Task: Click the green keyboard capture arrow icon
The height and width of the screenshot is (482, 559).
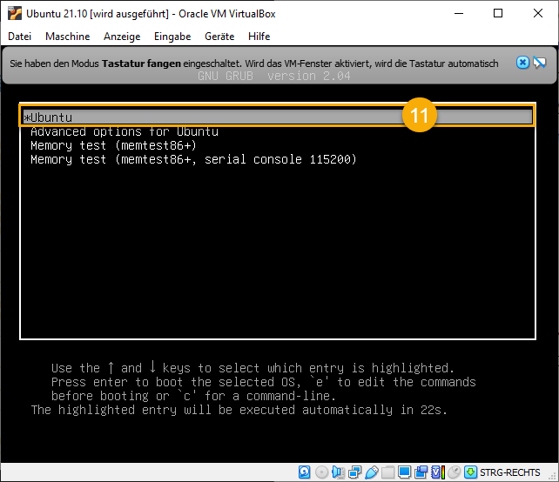Action: click(x=470, y=472)
